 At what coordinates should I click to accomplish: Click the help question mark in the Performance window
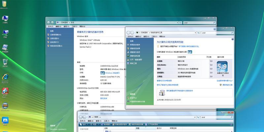pos(233,39)
